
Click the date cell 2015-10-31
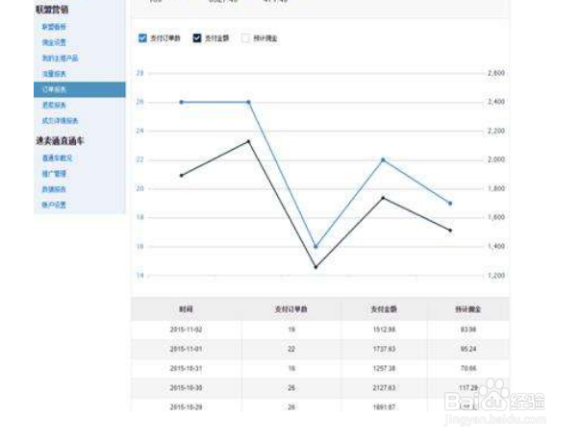pos(186,368)
